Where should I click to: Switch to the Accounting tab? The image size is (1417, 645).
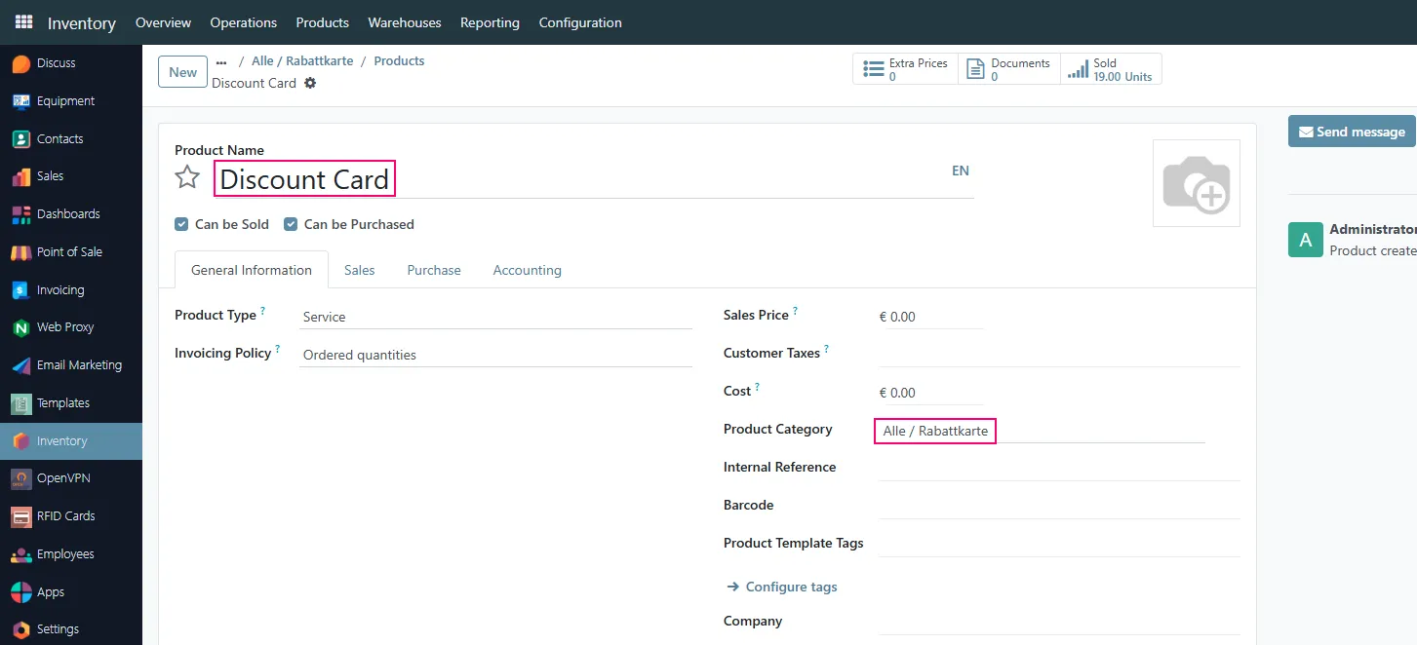(x=527, y=270)
